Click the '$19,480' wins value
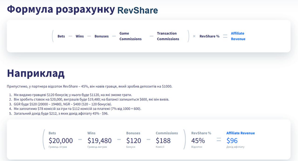Screen dimensions: 298x161 coord(99,141)
